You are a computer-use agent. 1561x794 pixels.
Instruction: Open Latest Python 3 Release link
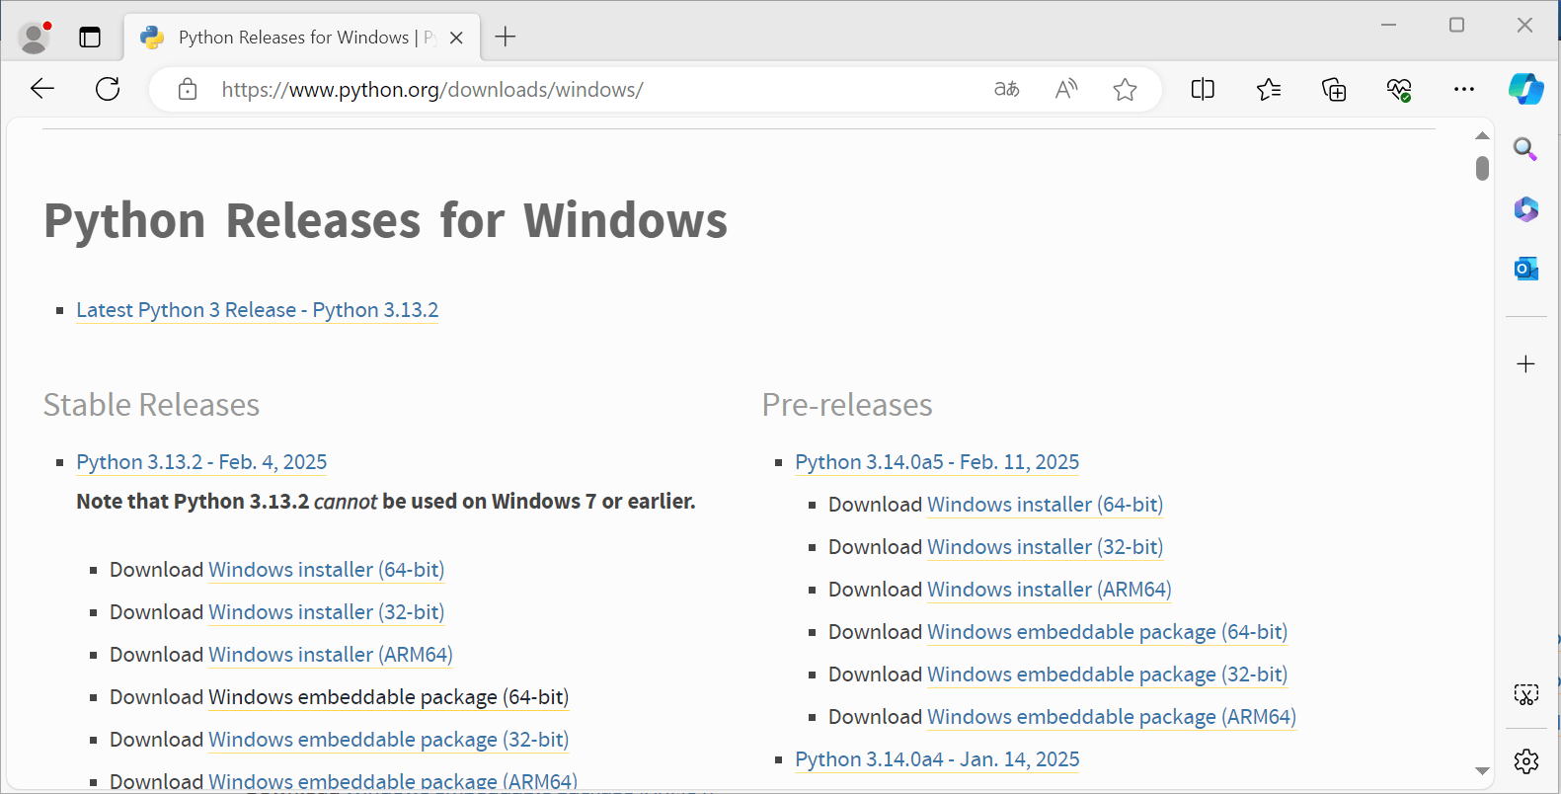[257, 310]
